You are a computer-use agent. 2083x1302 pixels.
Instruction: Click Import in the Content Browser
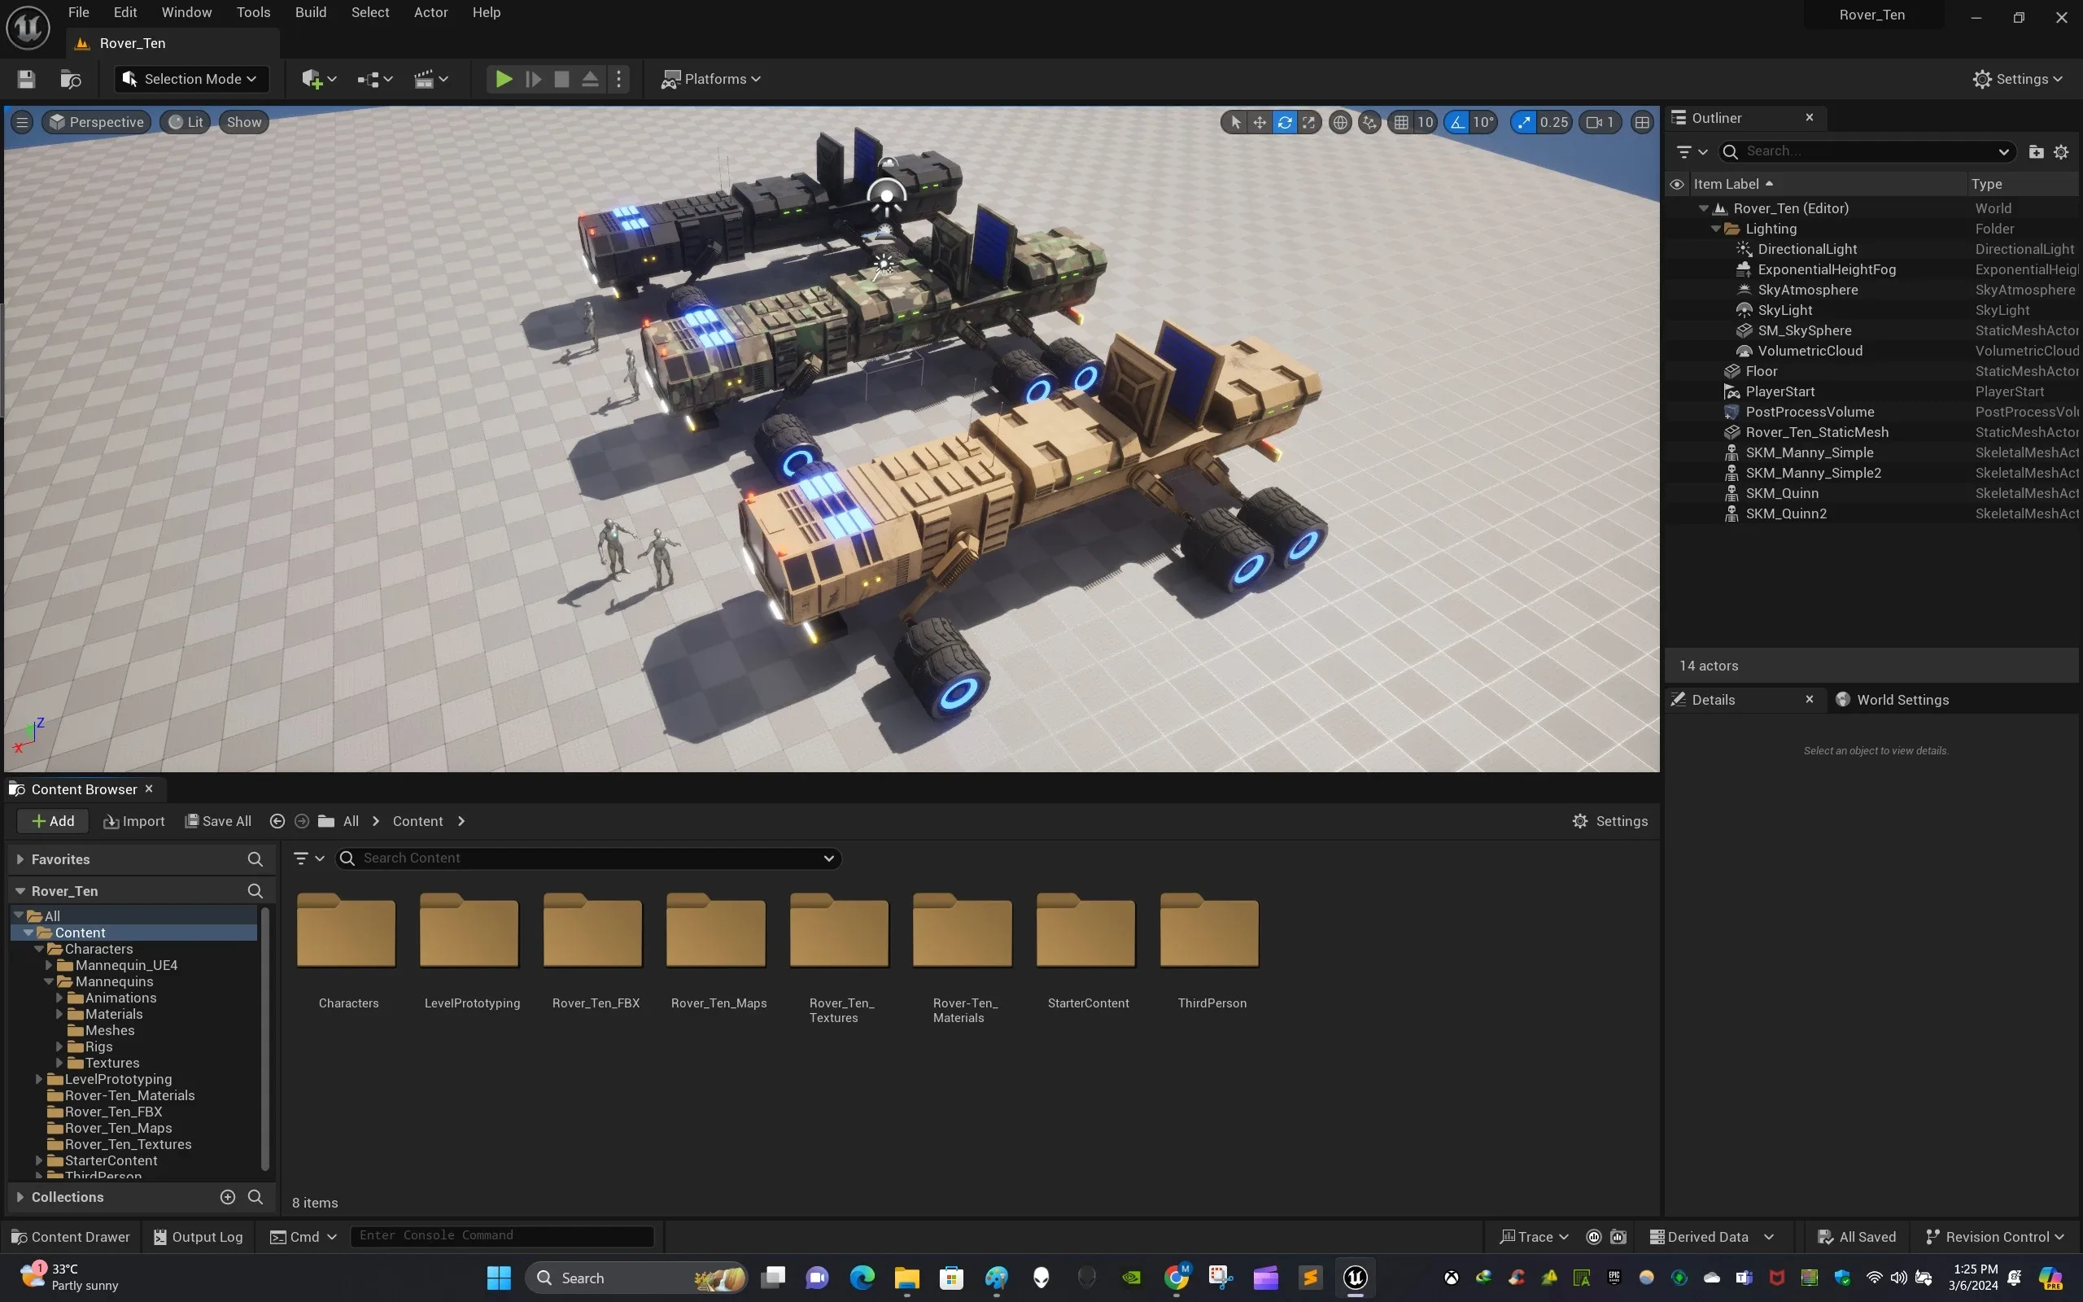[133, 822]
